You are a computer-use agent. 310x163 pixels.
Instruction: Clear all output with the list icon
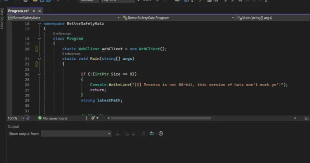pos(143,134)
